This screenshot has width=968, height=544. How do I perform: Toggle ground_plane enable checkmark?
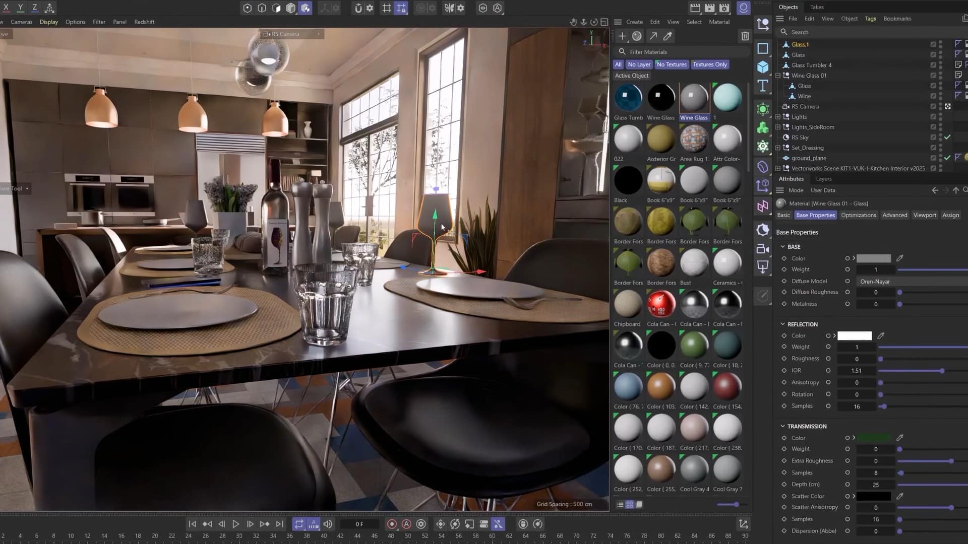pos(947,158)
